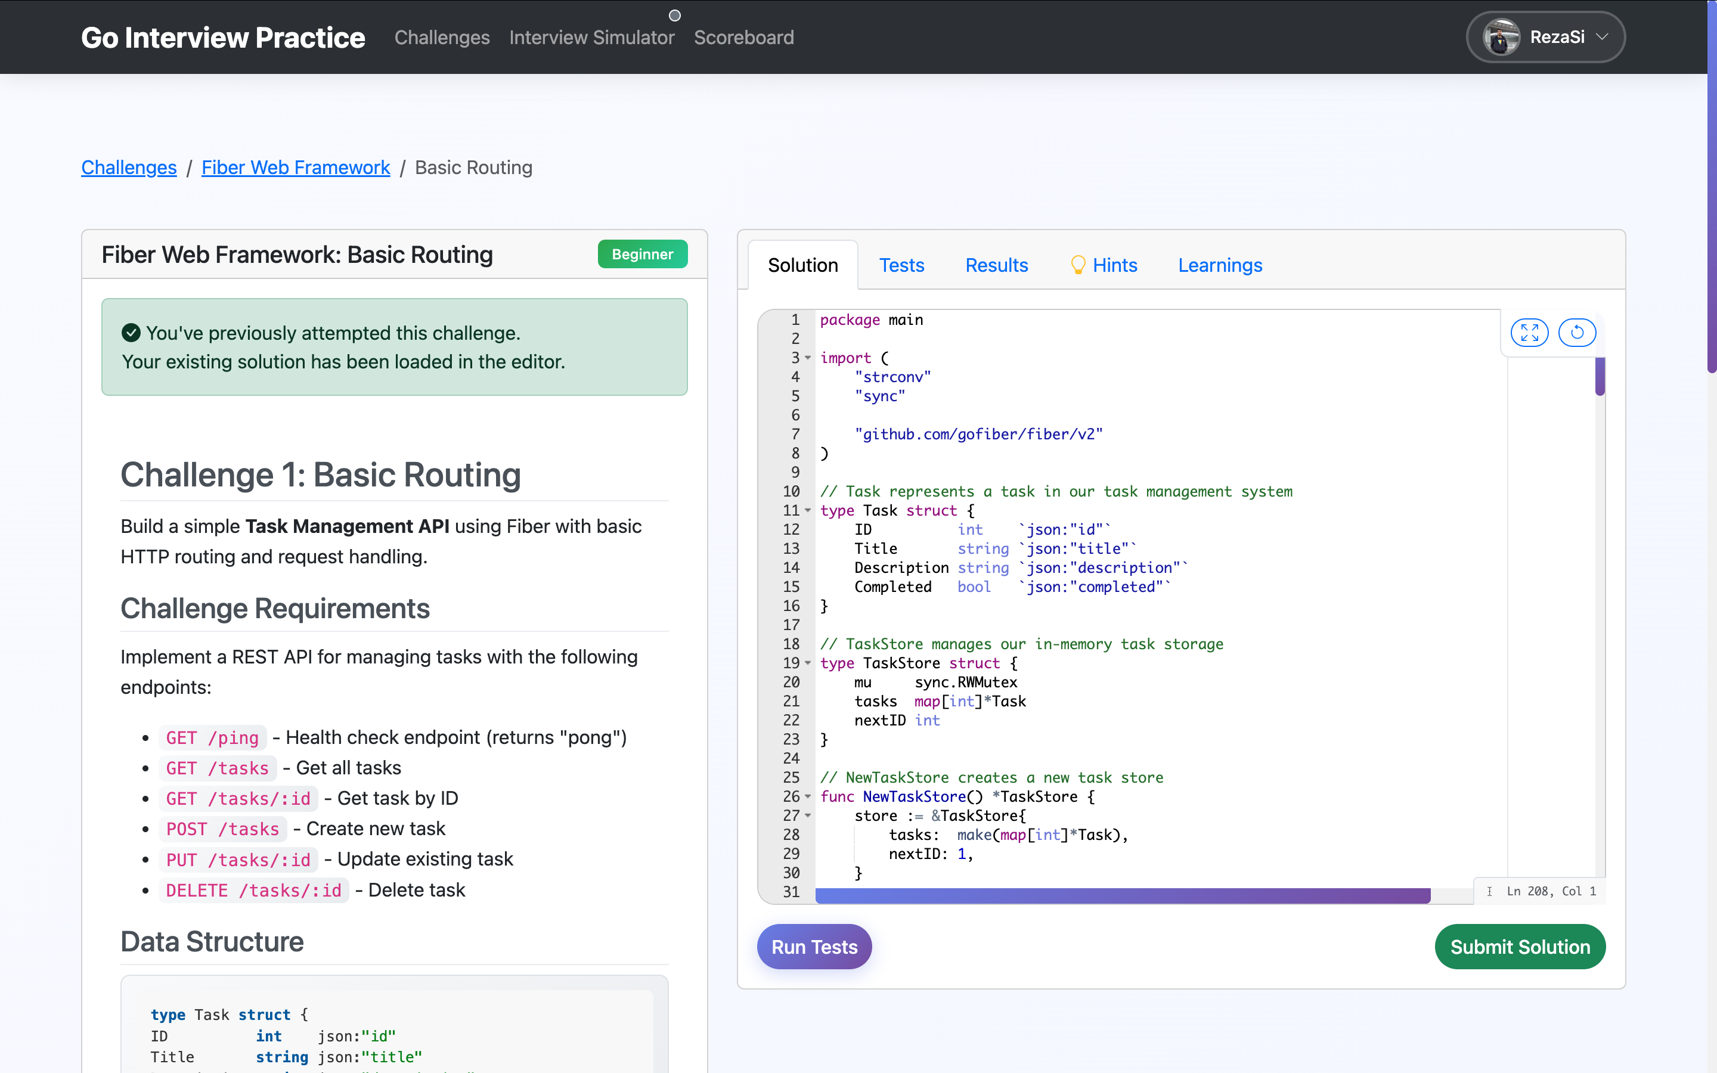Fold the NewTaskStore function at line 26
The image size is (1717, 1073).
coord(807,796)
